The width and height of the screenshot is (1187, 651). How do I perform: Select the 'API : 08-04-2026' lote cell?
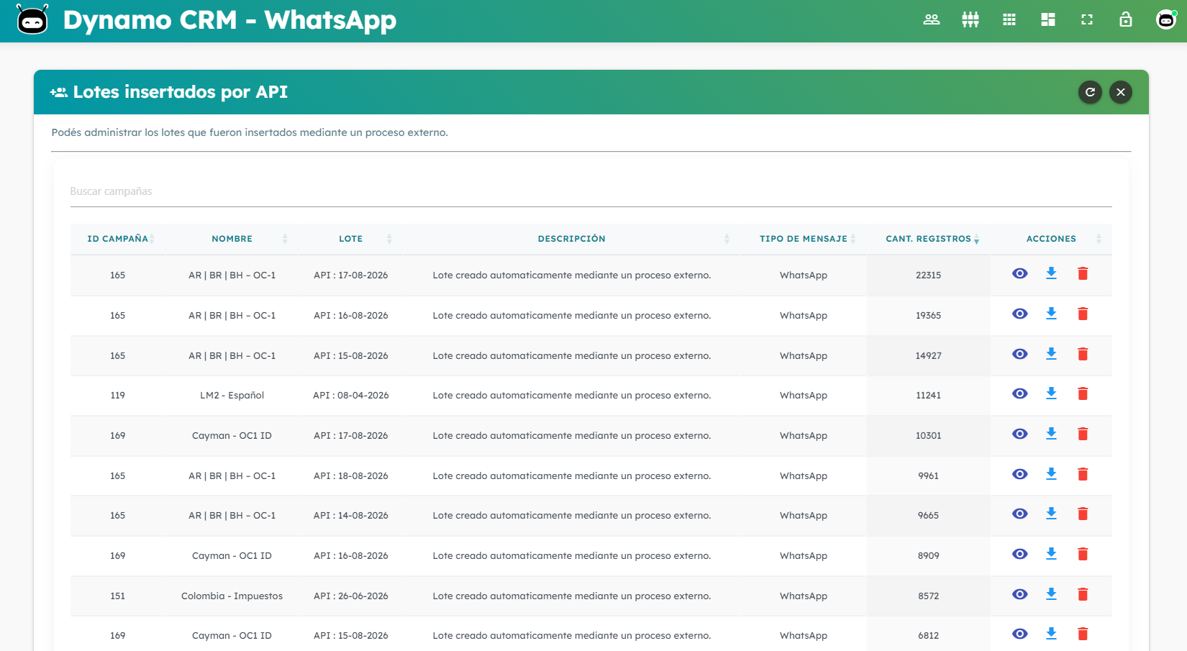point(351,396)
